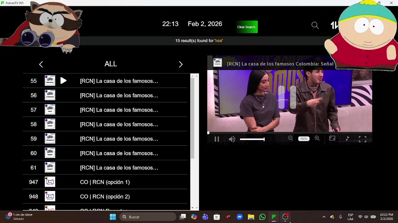Screen dimensions: 398x223
Task: Open the weather widget 1 cm de nieve
Action: pyautogui.click(x=19, y=216)
